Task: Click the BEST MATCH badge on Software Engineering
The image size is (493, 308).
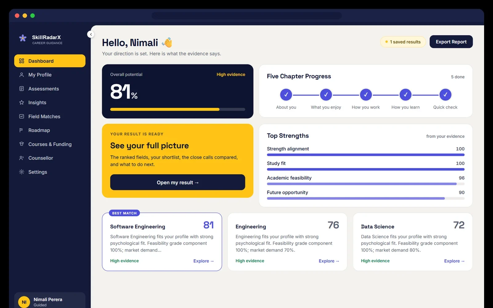Action: point(124,213)
